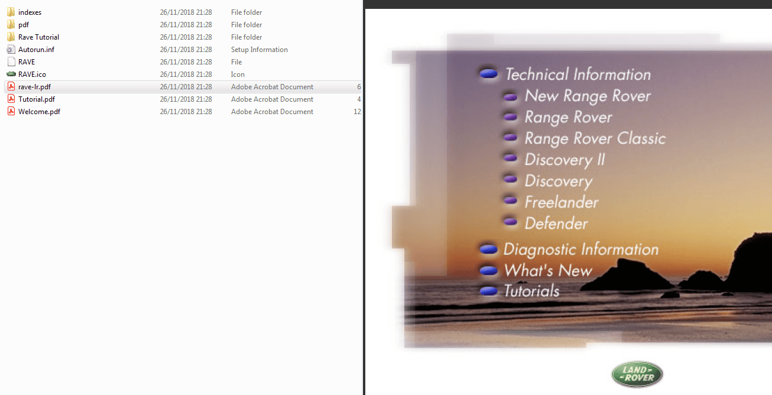
Task: Open the Freelander link
Action: (x=562, y=202)
